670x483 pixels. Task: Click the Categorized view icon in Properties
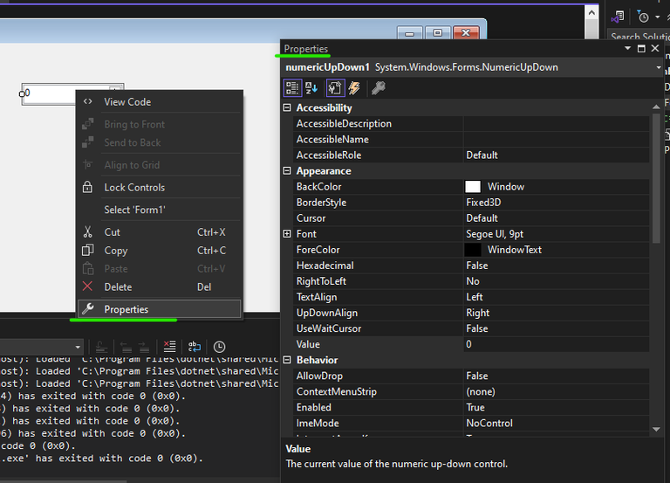tap(293, 87)
